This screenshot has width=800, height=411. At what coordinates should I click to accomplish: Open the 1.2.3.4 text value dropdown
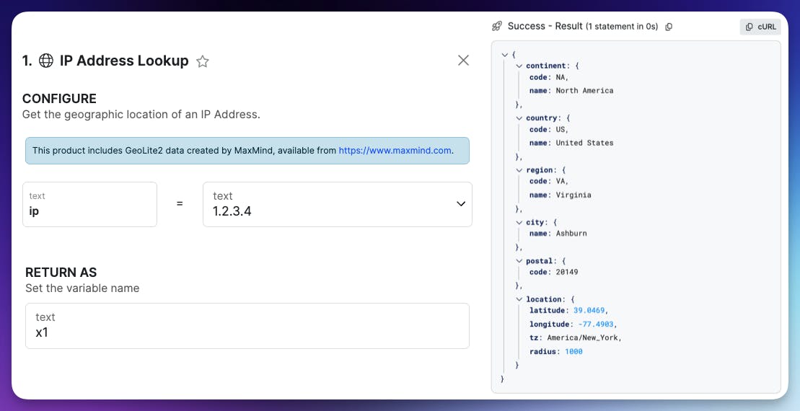pos(461,204)
